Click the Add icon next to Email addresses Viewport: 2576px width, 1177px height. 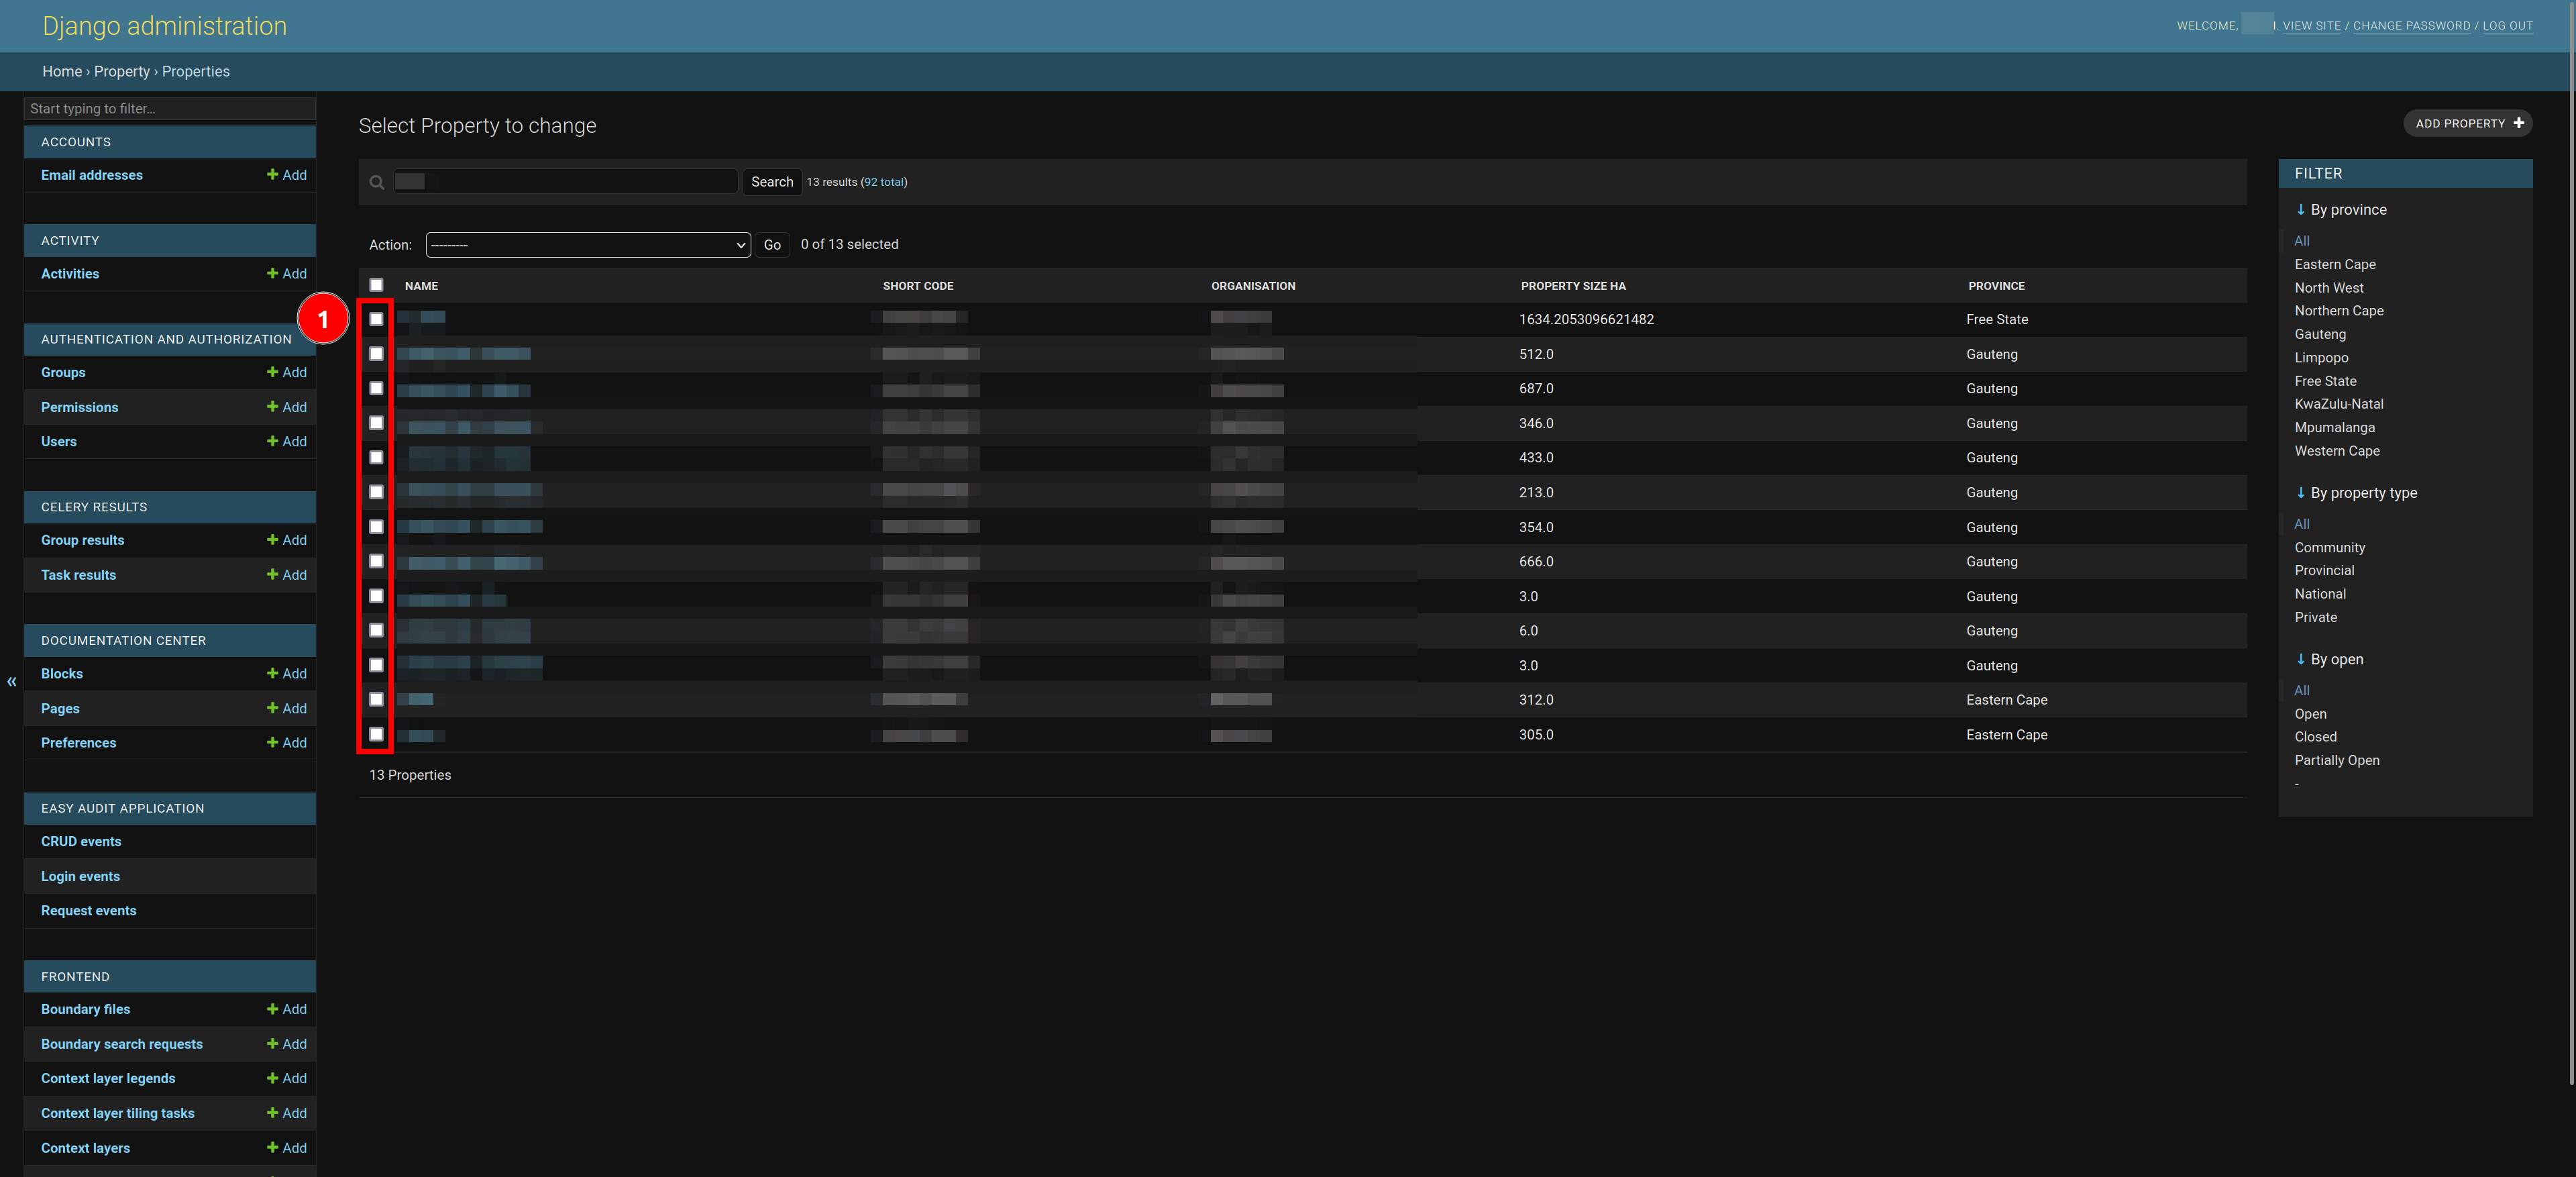(272, 175)
